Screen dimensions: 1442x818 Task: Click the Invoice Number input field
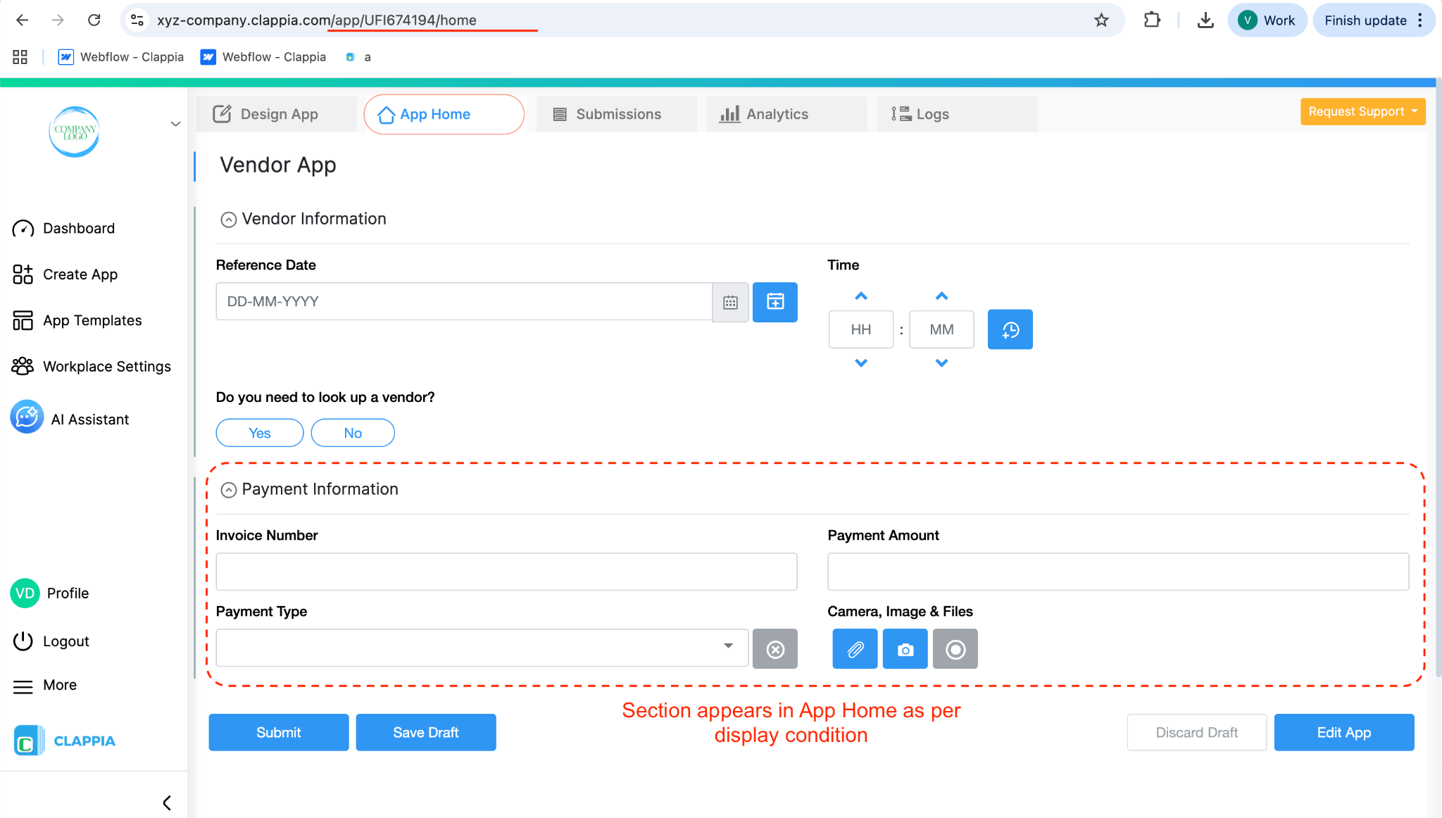click(x=506, y=571)
